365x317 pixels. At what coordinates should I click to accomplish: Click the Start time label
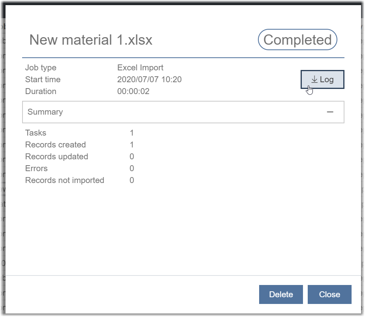pyautogui.click(x=43, y=79)
